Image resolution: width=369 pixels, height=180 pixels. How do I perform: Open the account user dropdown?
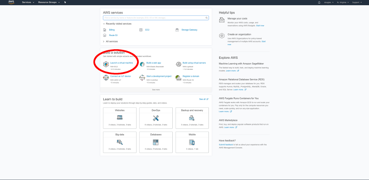[x=329, y=2]
